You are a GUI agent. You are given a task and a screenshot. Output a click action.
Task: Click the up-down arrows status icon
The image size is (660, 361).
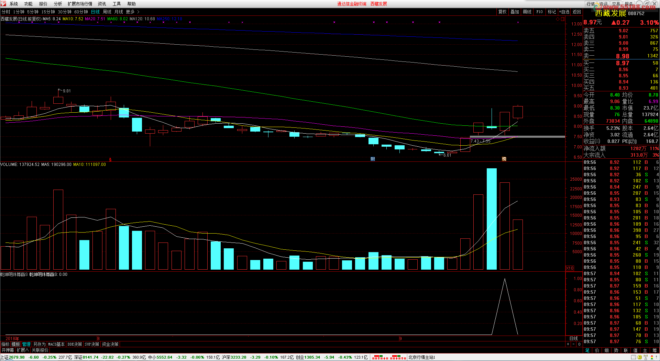[652, 357]
